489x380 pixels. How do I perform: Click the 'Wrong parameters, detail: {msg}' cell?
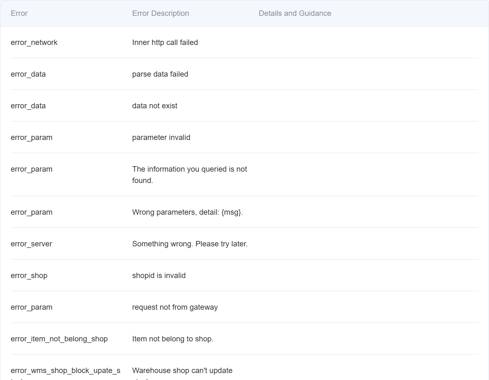point(188,212)
